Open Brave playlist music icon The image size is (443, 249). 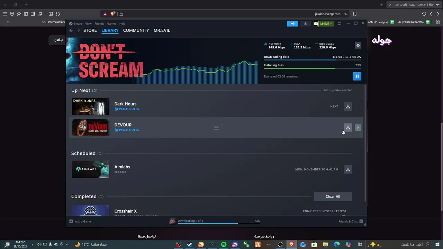[39, 14]
